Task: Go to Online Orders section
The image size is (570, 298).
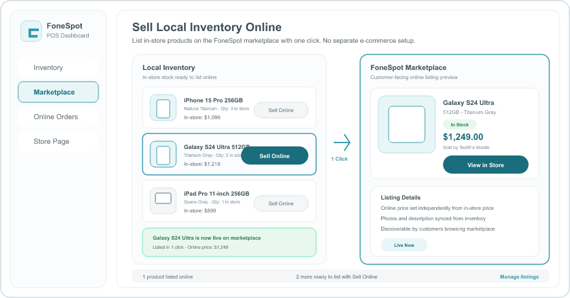Action: pyautogui.click(x=58, y=117)
